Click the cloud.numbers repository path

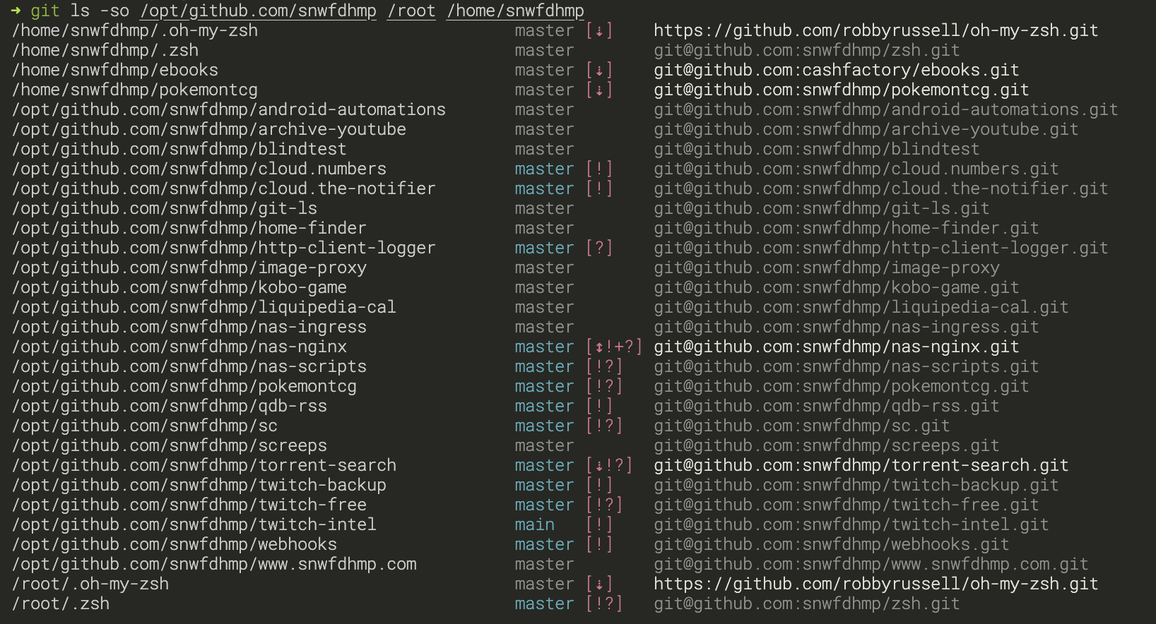tap(199, 169)
